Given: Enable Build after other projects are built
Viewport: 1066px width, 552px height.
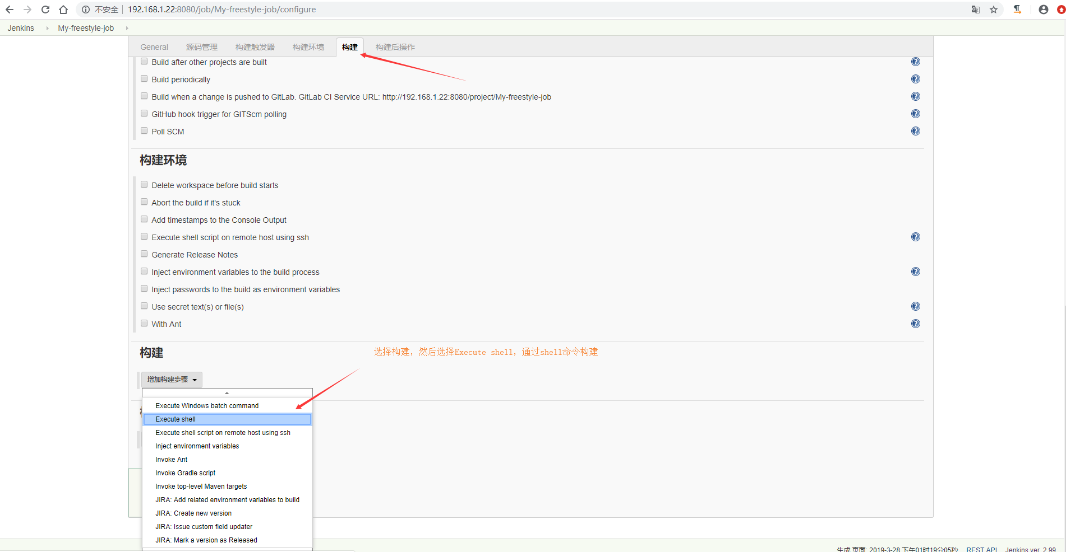Looking at the screenshot, I should pos(144,62).
